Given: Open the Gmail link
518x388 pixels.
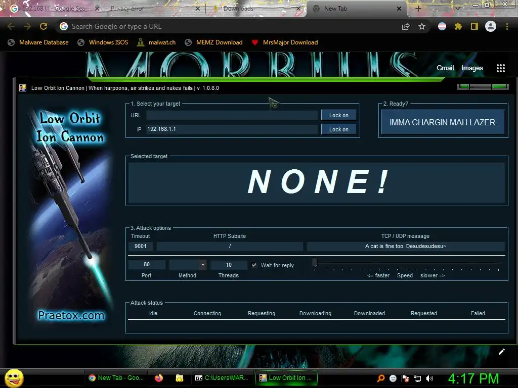Looking at the screenshot, I should pos(445,68).
